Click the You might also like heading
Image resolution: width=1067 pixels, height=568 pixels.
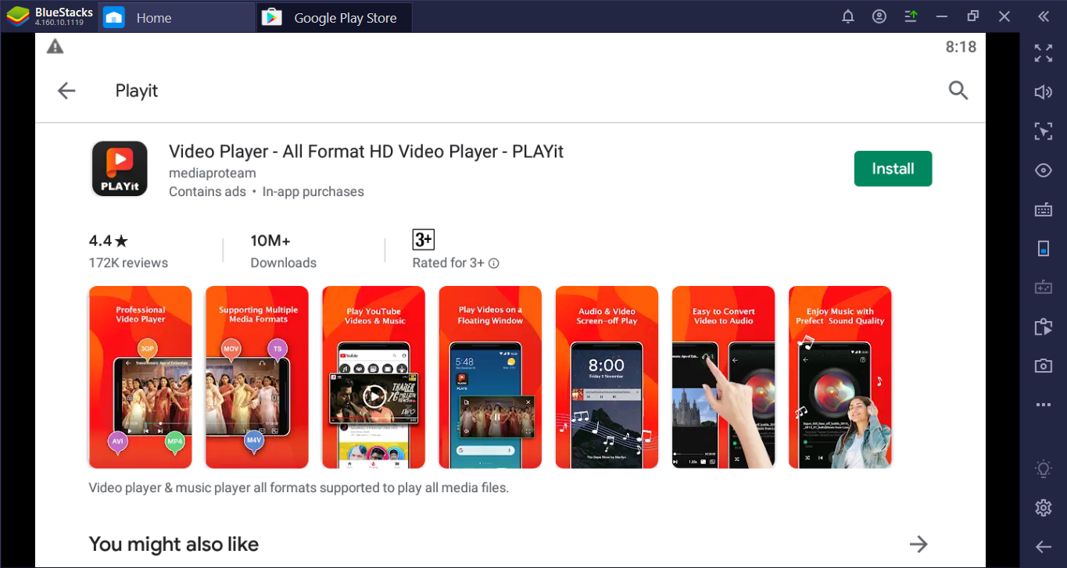(x=174, y=544)
